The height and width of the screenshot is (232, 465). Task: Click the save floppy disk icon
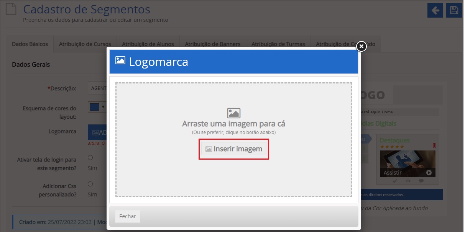coord(454,10)
